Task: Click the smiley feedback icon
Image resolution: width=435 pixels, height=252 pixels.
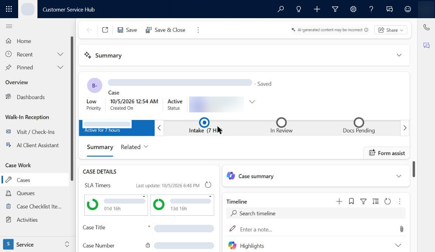Action: 407,9
